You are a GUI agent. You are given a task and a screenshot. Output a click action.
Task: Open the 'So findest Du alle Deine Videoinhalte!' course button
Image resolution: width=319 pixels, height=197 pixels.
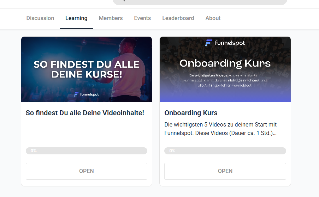pyautogui.click(x=87, y=171)
